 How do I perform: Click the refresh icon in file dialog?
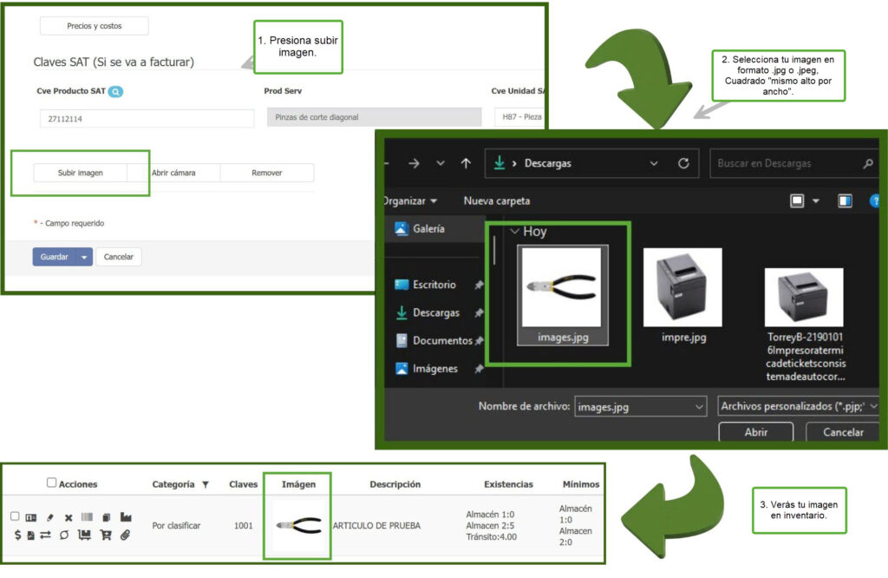point(683,163)
